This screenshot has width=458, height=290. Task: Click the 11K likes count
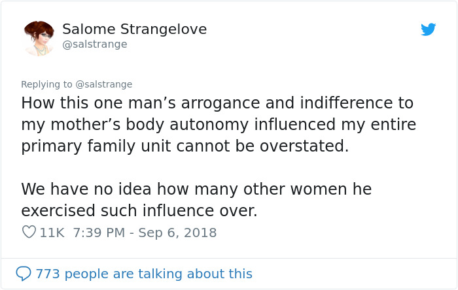tap(52, 233)
